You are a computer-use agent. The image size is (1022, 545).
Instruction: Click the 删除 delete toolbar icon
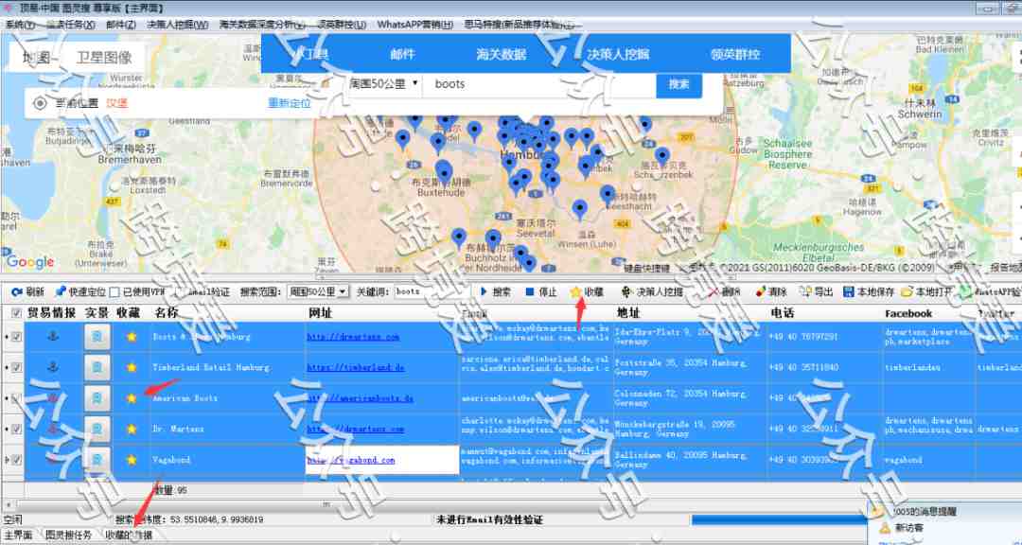point(715,292)
